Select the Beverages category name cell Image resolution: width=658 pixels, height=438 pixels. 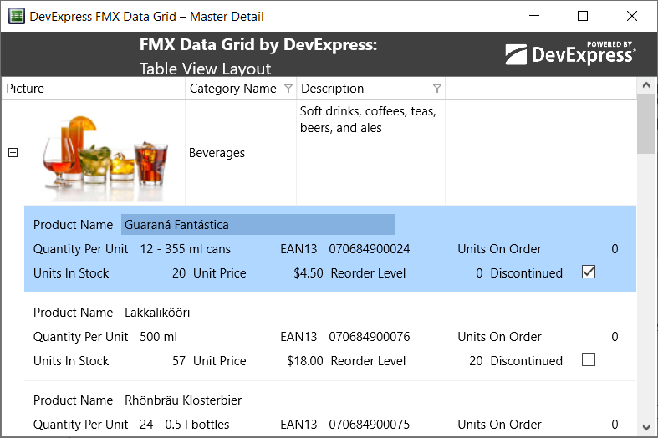(241, 153)
